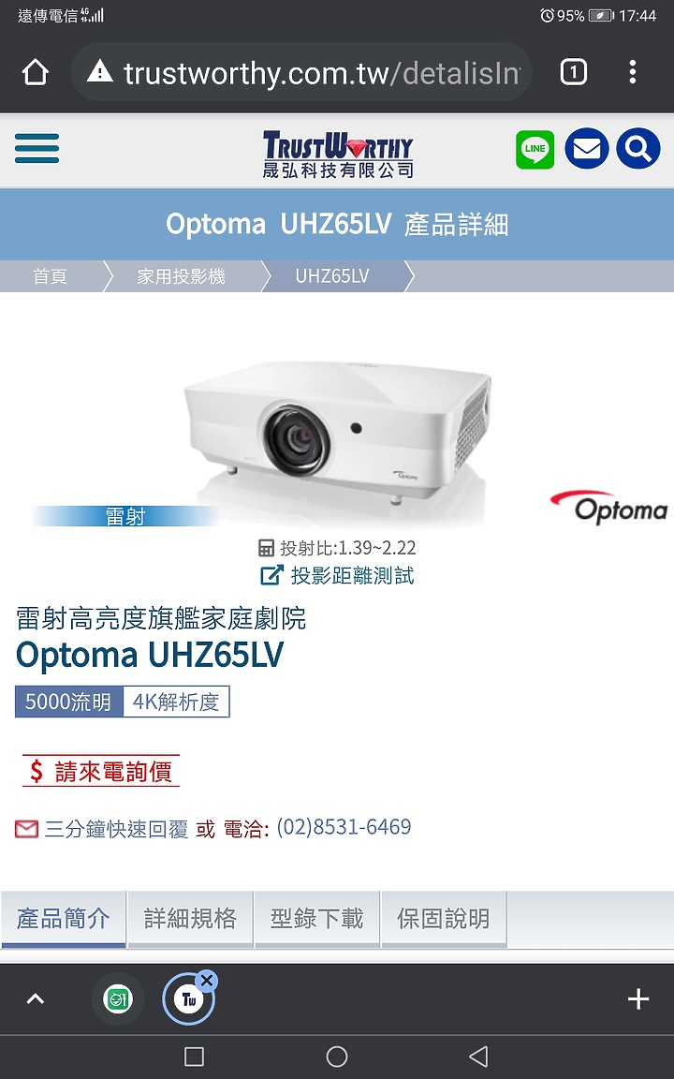The height and width of the screenshot is (1079, 674).
Task: Open the 投影距離測試 link
Action: (x=337, y=575)
